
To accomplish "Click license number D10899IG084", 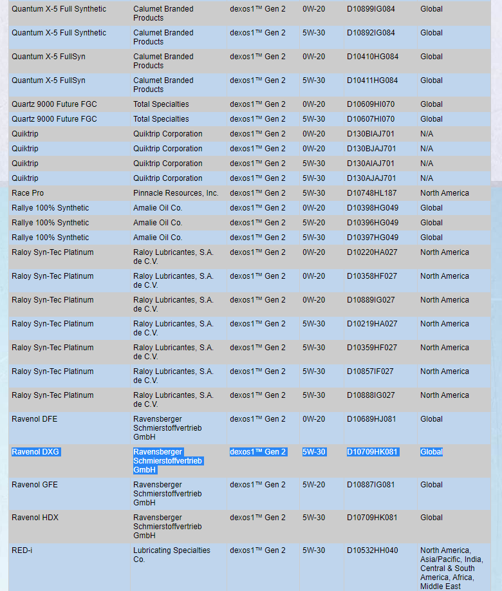I will 371,9.
